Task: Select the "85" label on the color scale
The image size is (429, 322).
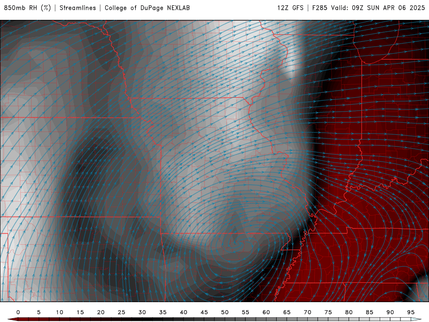Action: point(369,312)
